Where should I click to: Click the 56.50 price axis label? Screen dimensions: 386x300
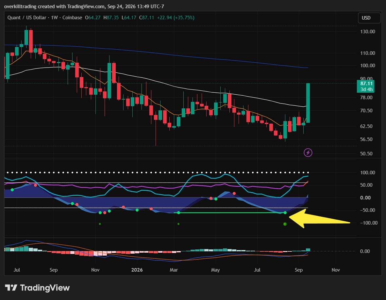click(x=366, y=139)
